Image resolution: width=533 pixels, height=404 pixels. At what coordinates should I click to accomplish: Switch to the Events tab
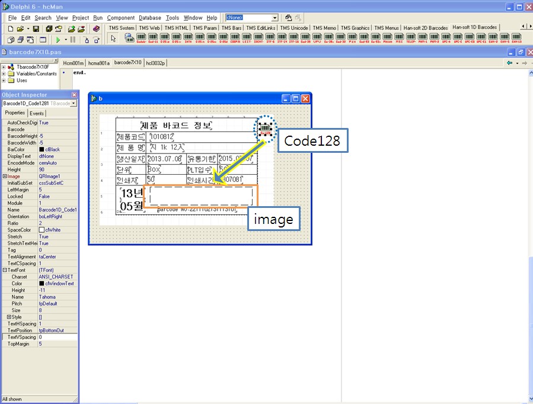coord(37,113)
